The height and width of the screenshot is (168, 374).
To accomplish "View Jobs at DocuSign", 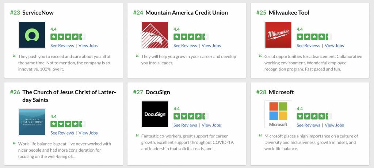I will pos(211,125).
